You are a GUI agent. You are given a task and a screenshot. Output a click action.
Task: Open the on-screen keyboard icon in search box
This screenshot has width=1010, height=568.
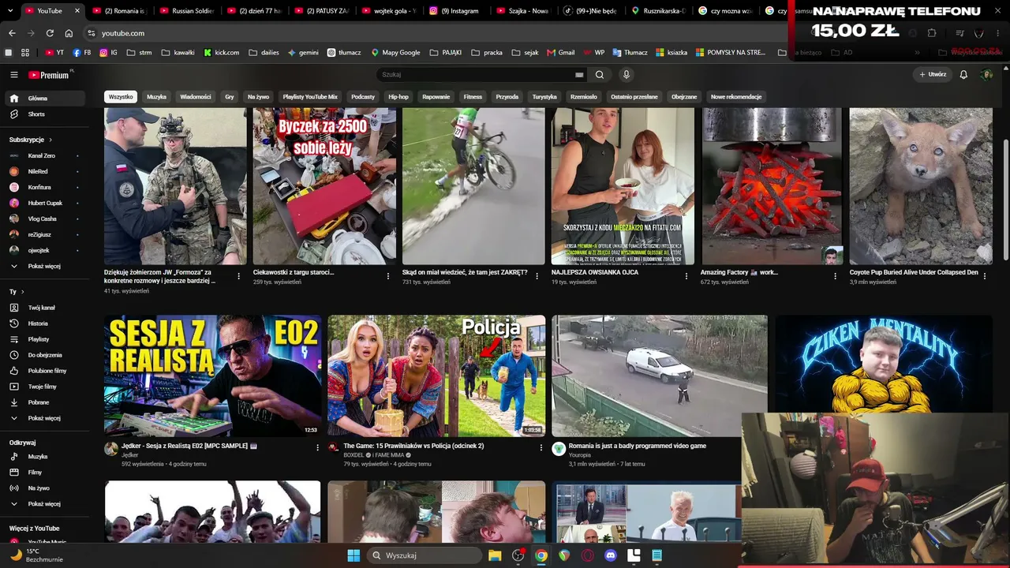[579, 75]
